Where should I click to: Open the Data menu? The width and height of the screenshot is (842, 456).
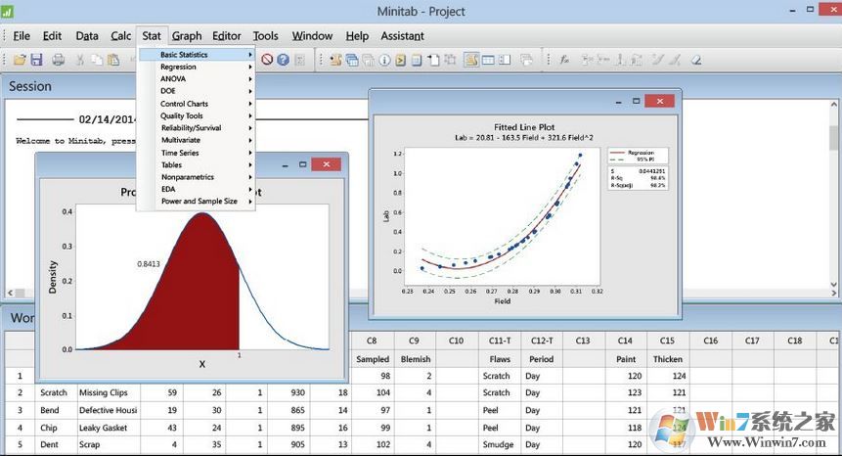point(87,36)
